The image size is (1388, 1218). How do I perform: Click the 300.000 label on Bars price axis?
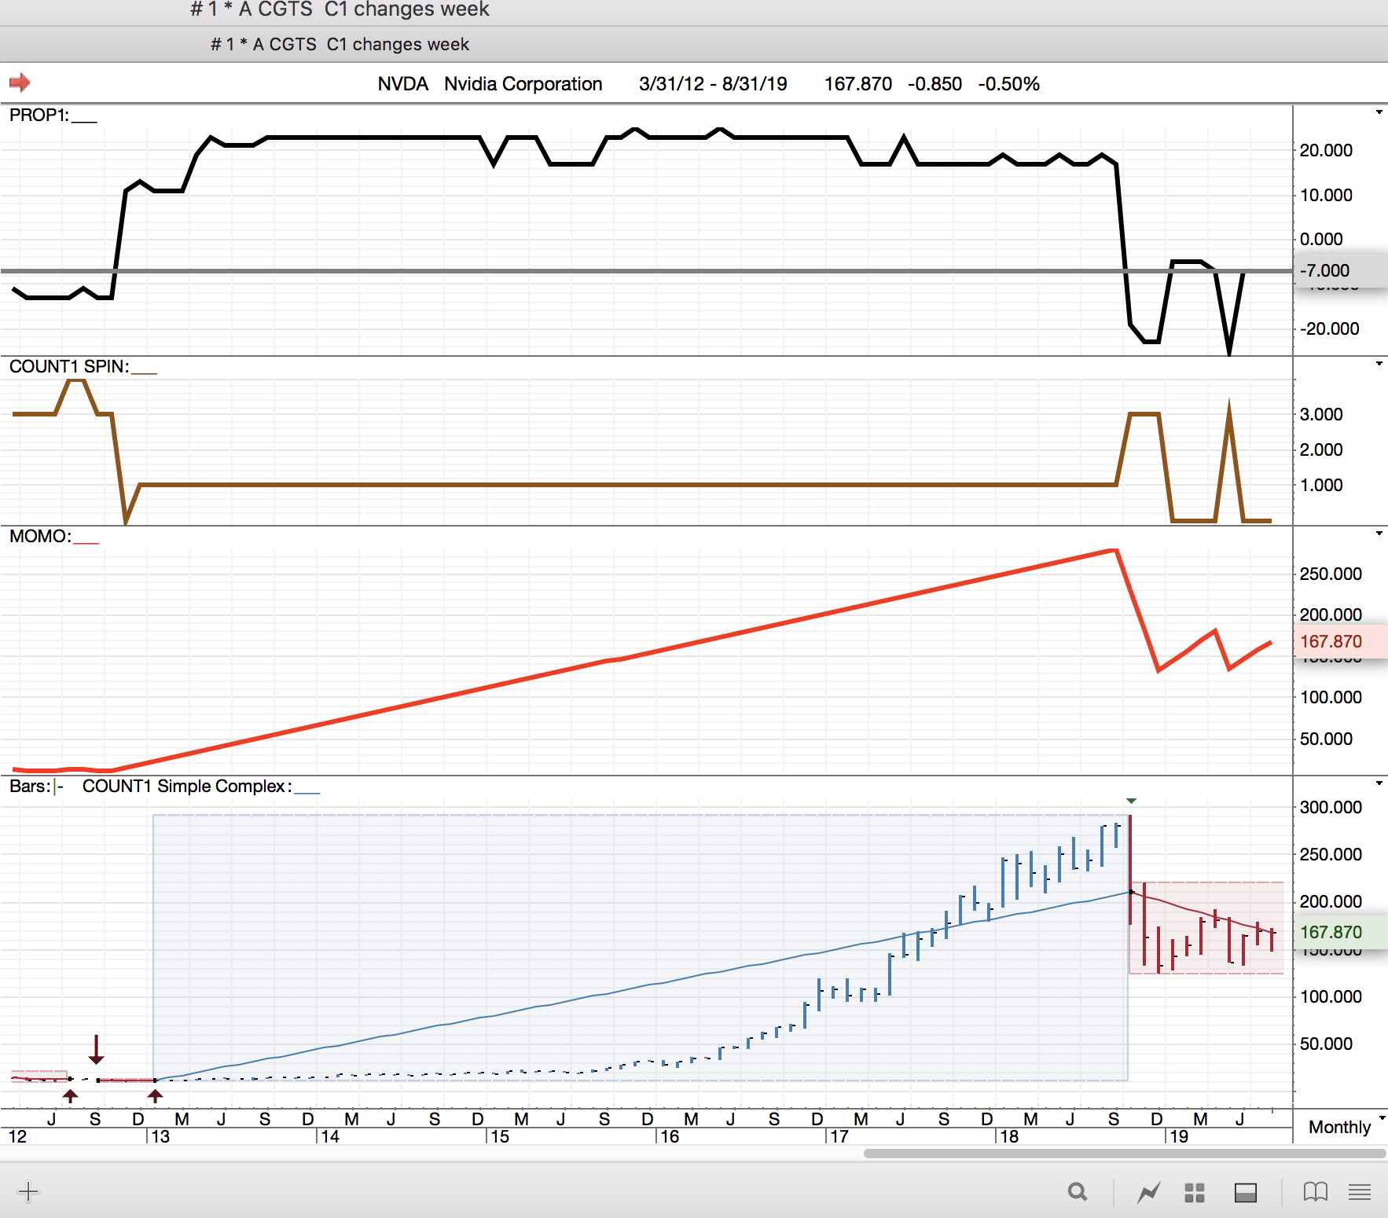click(1331, 807)
